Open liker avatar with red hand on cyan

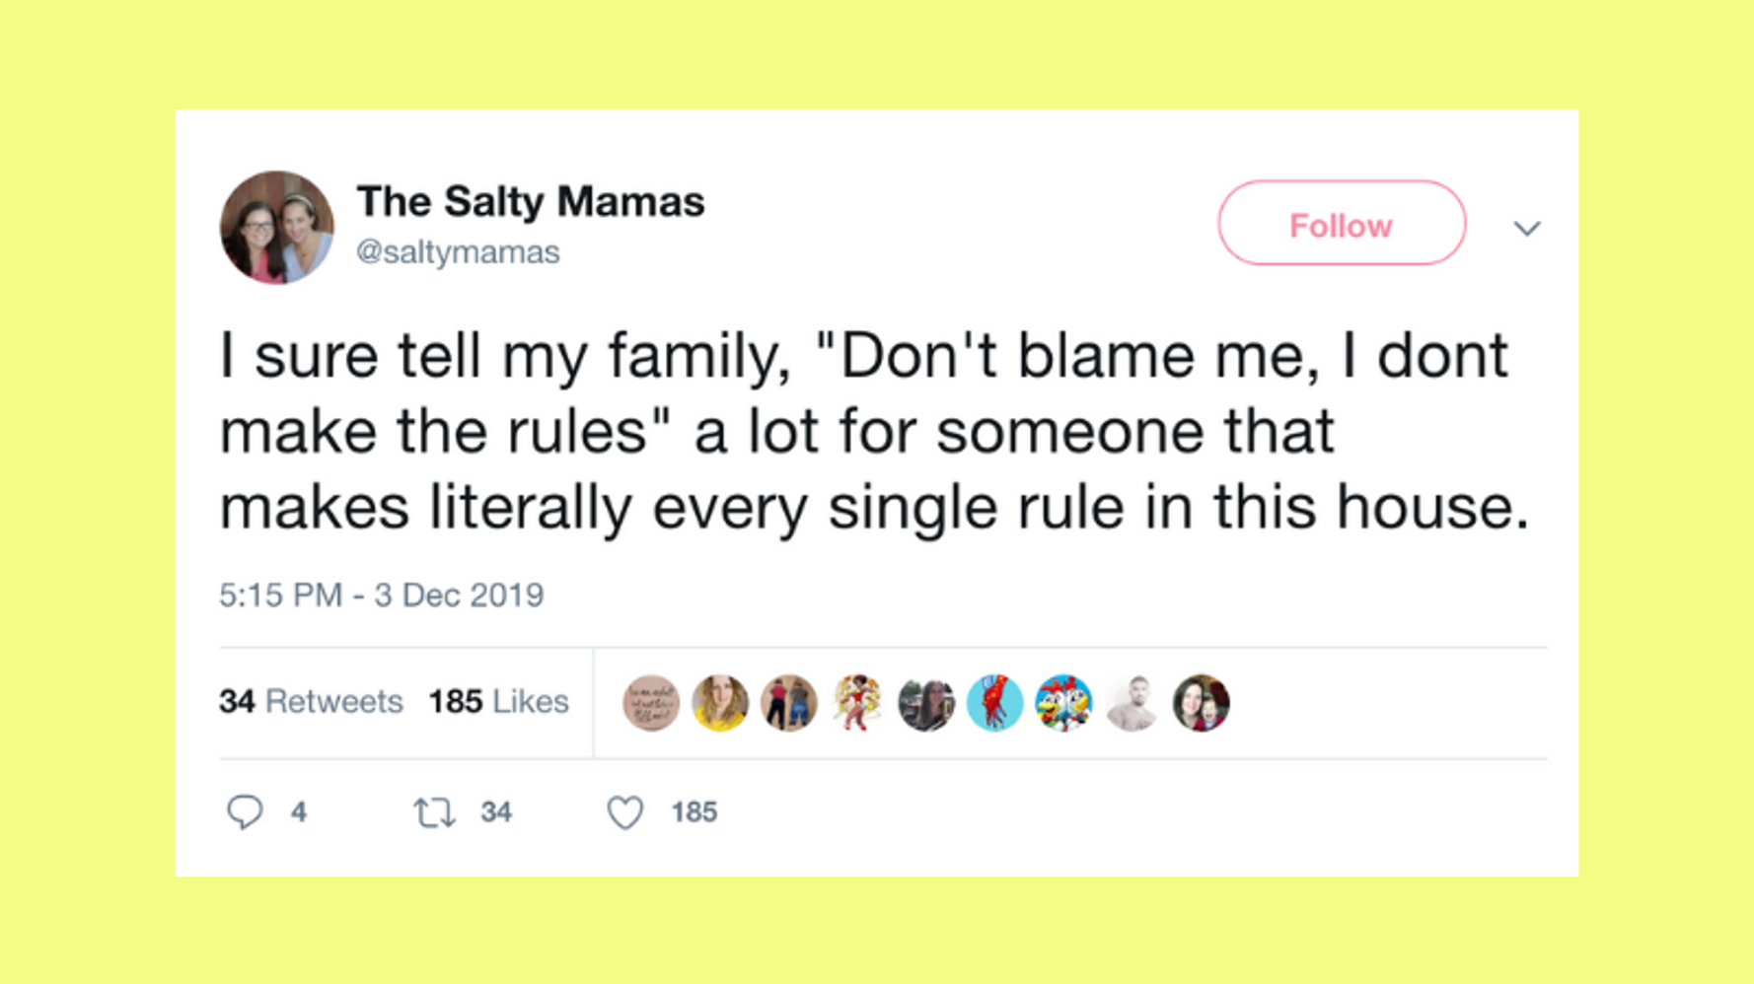click(994, 703)
